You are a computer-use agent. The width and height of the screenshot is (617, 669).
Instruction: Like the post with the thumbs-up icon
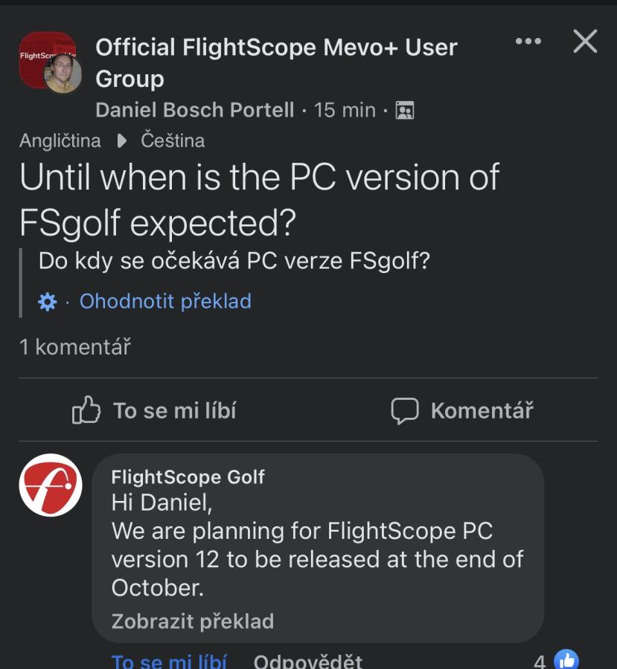pos(86,410)
